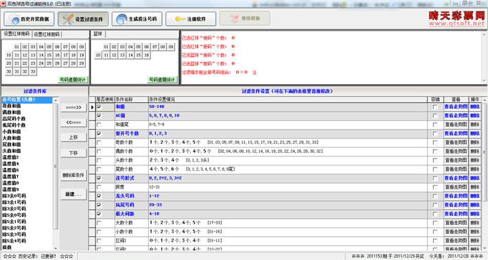This screenshot has width=488, height=260.
Task: Enable 容错 checkbox for 和值 row
Action: click(x=435, y=107)
